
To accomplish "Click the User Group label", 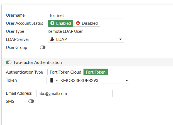I will point(16,47).
